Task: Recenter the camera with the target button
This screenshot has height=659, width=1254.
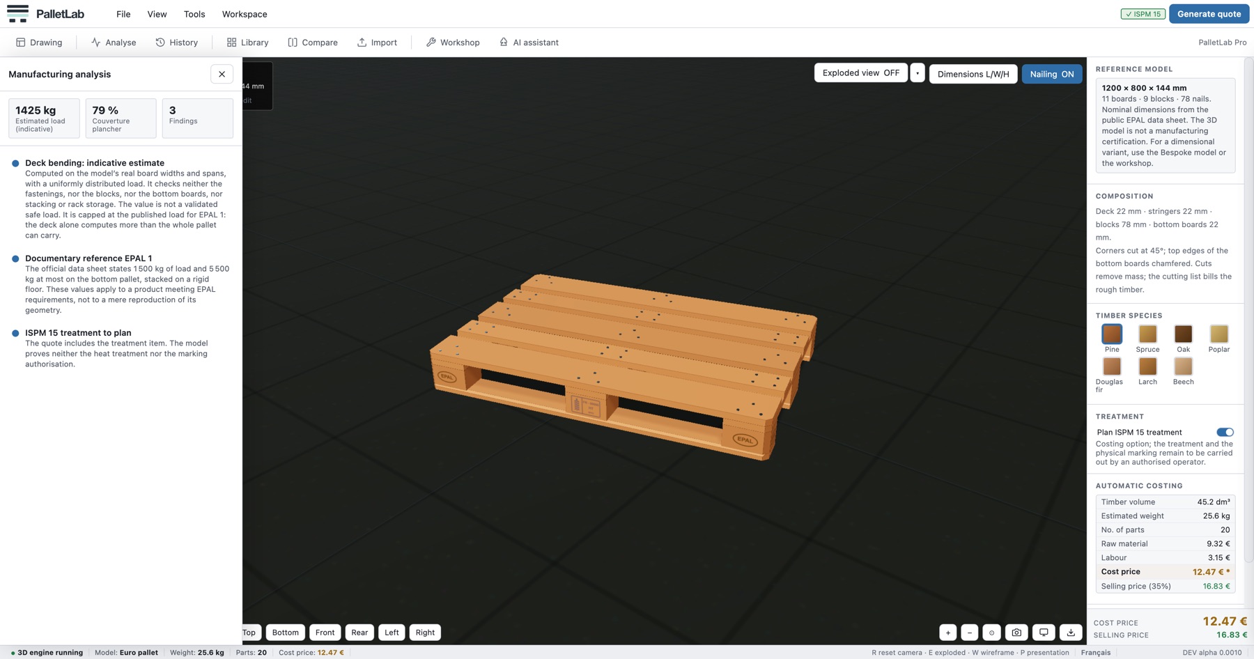Action: pos(991,633)
